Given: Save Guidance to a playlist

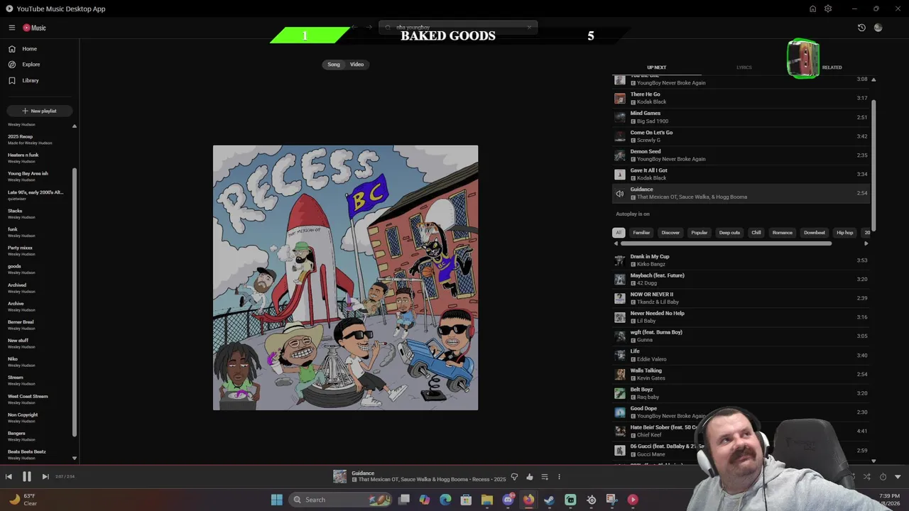Looking at the screenshot, I should (x=545, y=477).
